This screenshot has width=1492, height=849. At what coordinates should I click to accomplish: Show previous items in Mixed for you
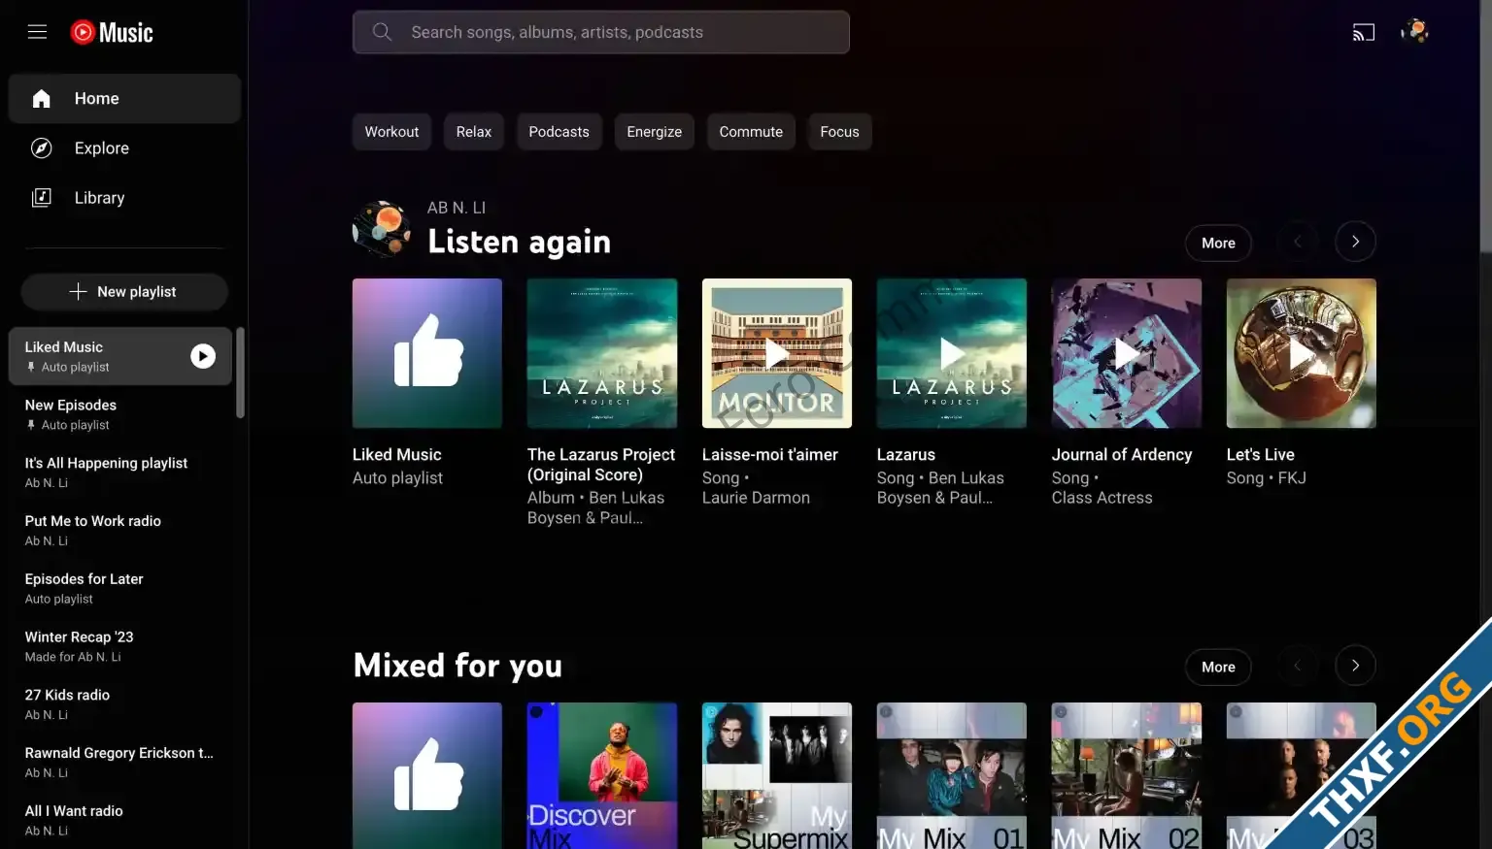click(1297, 666)
